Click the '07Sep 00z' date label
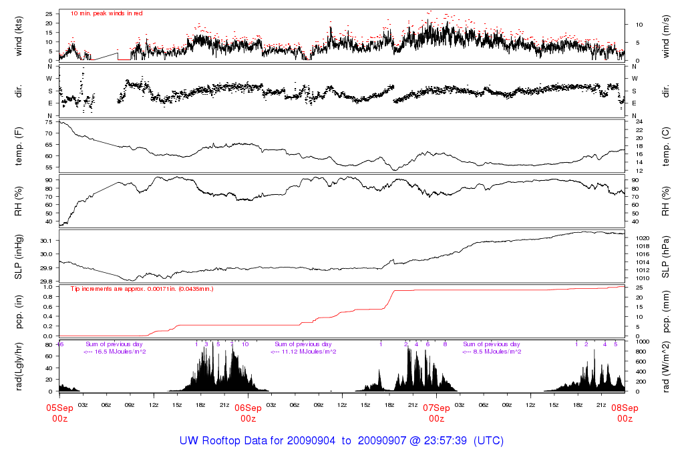This screenshot has width=684, height=467. (437, 413)
